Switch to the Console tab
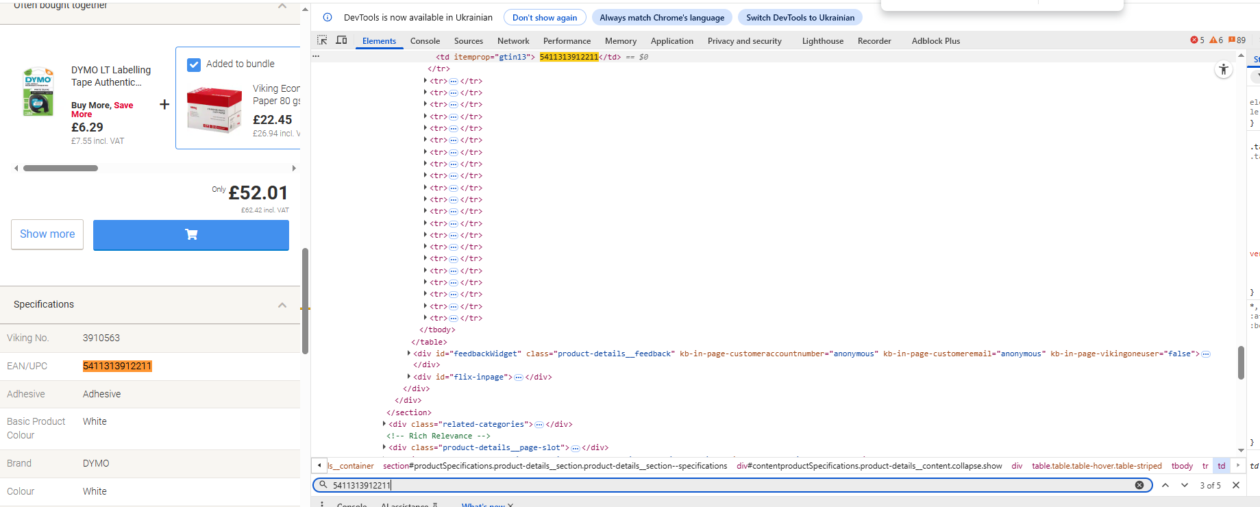This screenshot has width=1260, height=507. point(425,41)
